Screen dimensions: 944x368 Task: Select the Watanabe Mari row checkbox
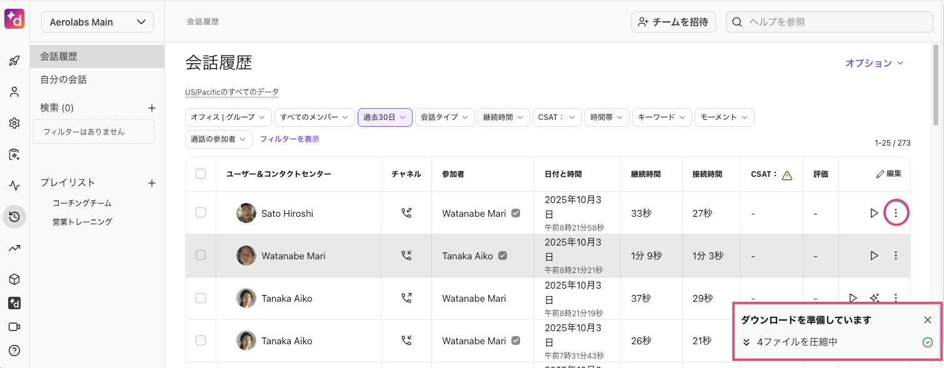pyautogui.click(x=201, y=255)
